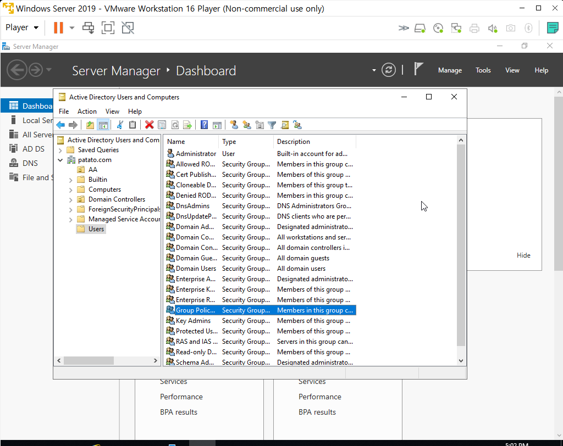
Task: Click the list scroll down arrow
Action: coord(461,361)
